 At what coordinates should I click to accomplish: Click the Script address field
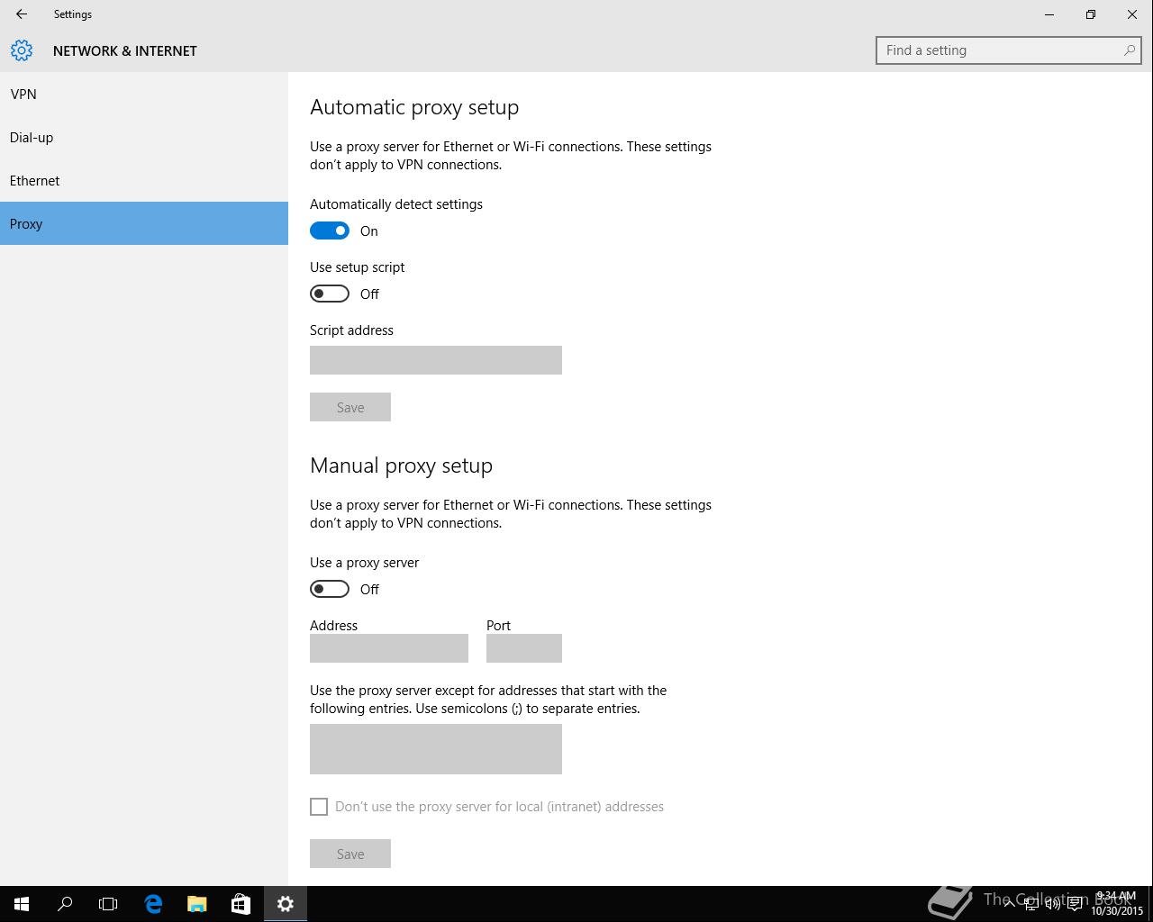click(436, 360)
